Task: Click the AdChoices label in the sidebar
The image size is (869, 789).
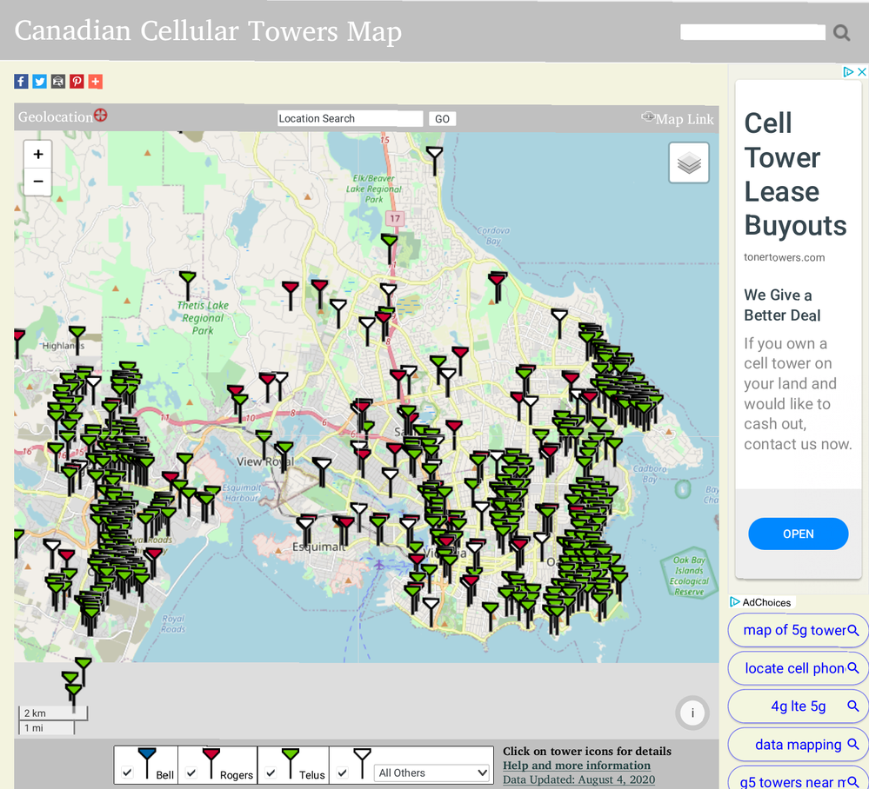Action: 761,601
